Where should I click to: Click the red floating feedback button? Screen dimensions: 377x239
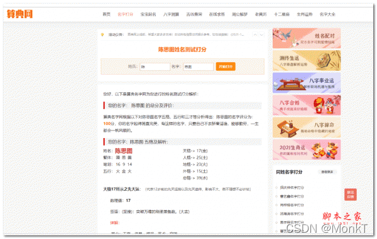[x=351, y=194]
